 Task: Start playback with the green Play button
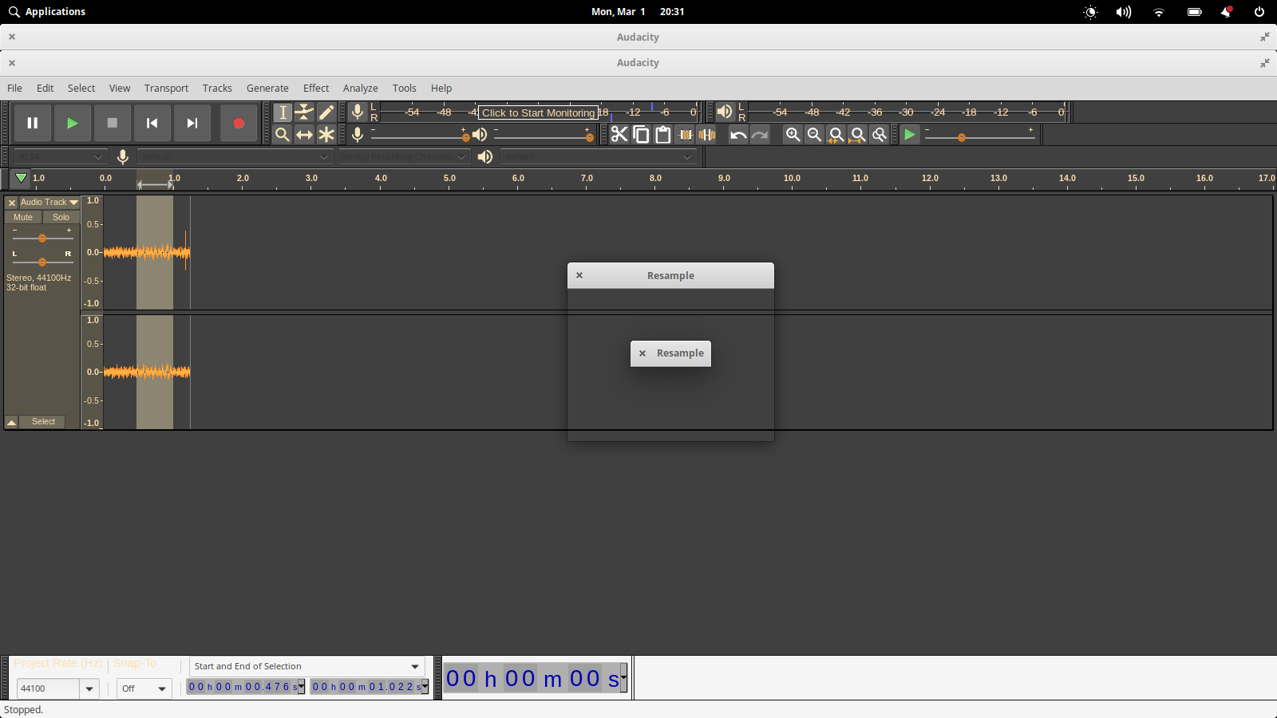tap(72, 123)
